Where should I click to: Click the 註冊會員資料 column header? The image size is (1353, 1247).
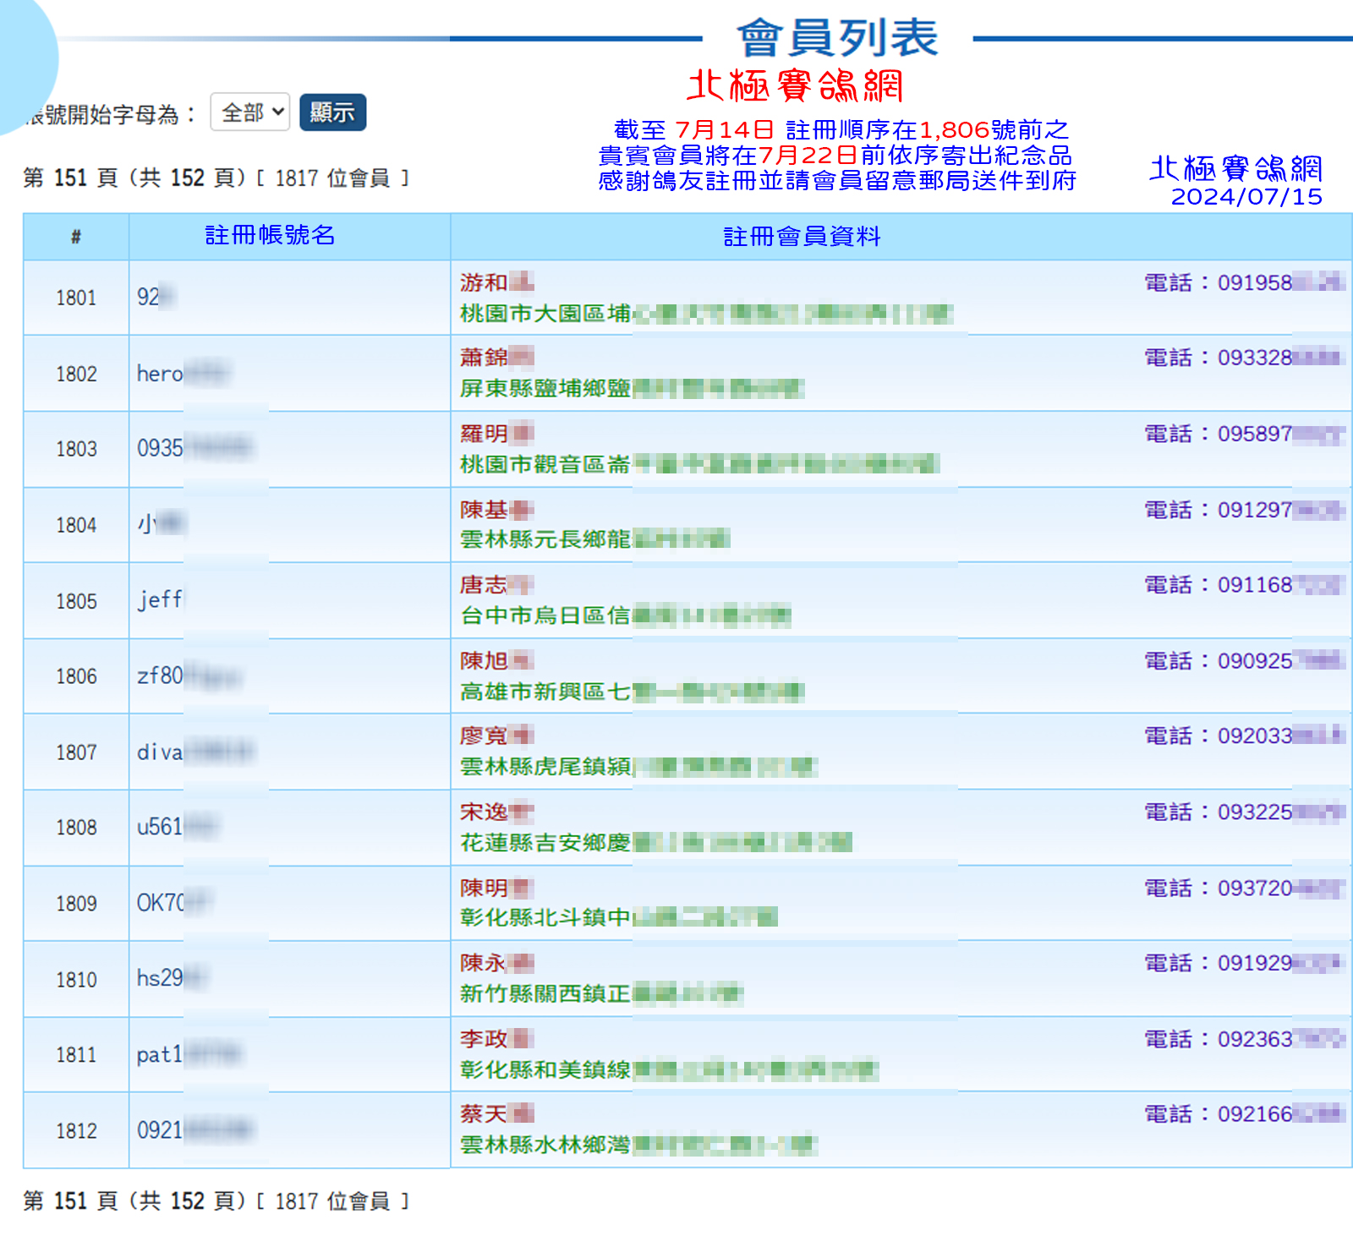point(802,237)
